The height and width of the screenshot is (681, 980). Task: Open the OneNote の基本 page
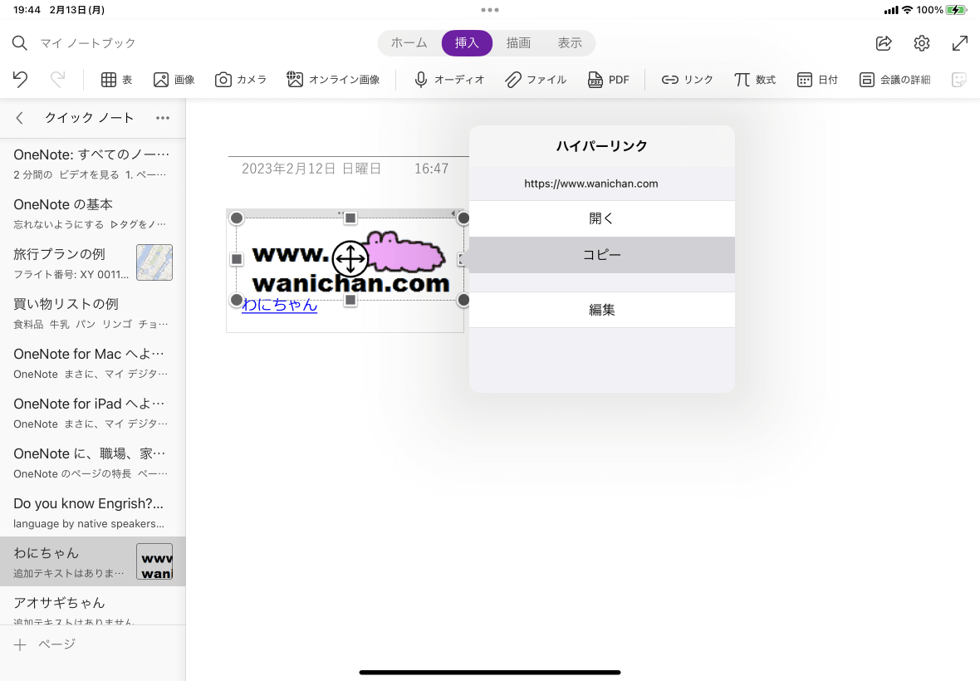pos(92,213)
